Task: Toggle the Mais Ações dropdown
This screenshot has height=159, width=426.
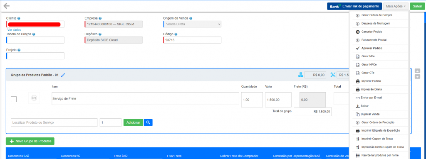Action: [x=396, y=6]
